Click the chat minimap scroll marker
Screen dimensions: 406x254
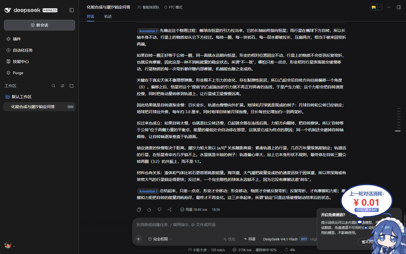398,131
